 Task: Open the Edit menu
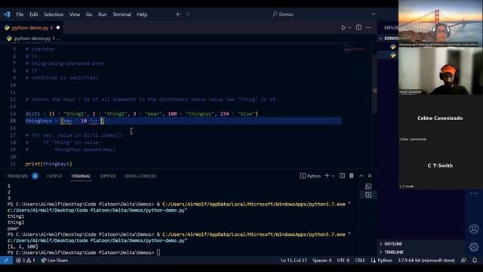tap(33, 14)
